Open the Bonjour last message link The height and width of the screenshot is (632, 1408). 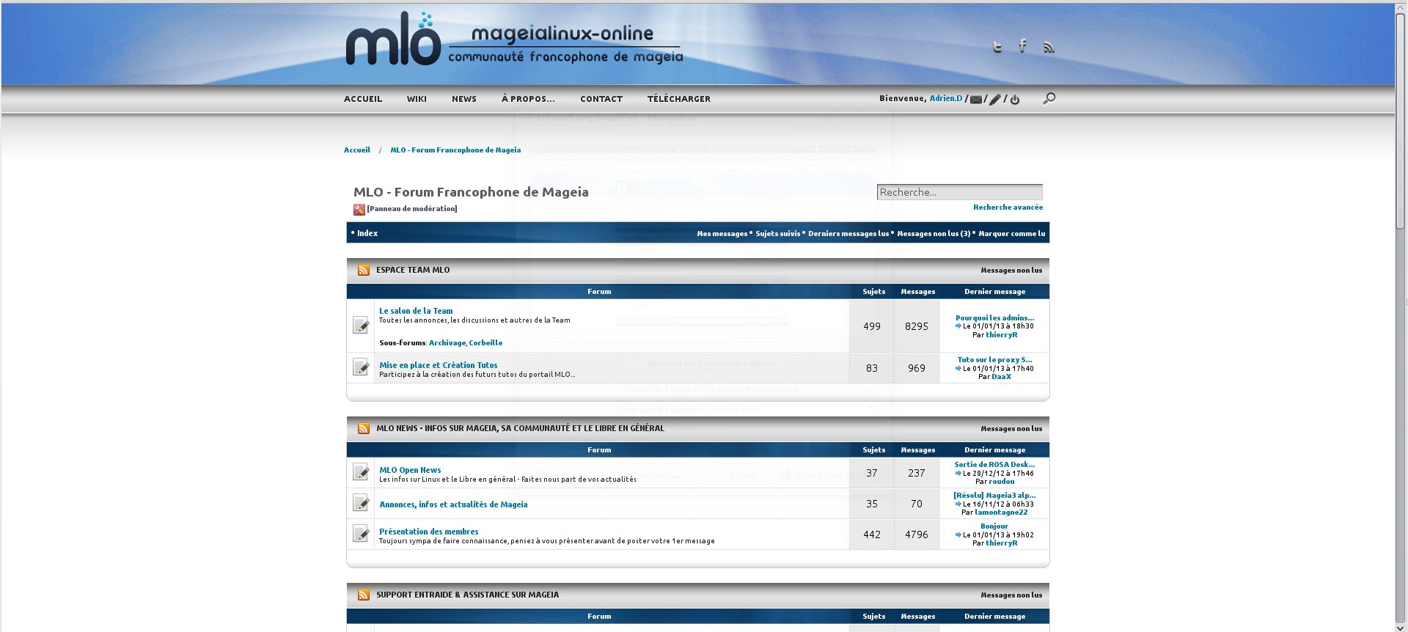(994, 526)
